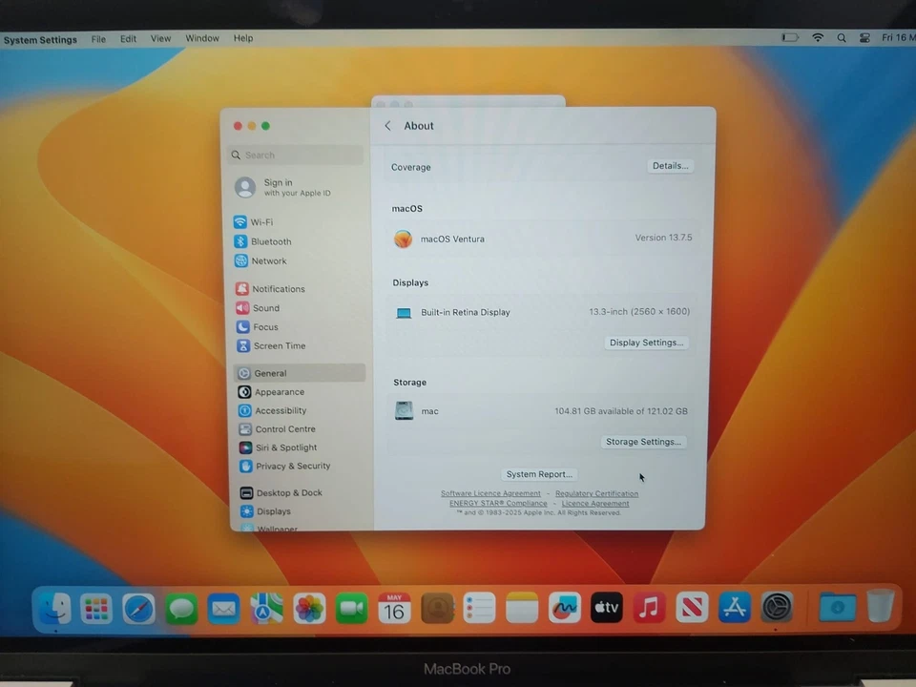This screenshot has width=916, height=687.
Task: Open Desktop & Dock settings
Action: tap(281, 493)
